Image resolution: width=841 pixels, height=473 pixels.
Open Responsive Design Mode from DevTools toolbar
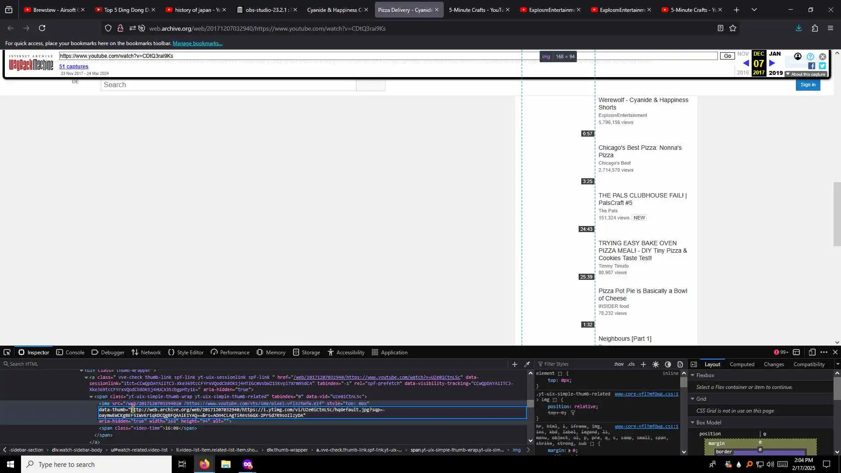812,353
